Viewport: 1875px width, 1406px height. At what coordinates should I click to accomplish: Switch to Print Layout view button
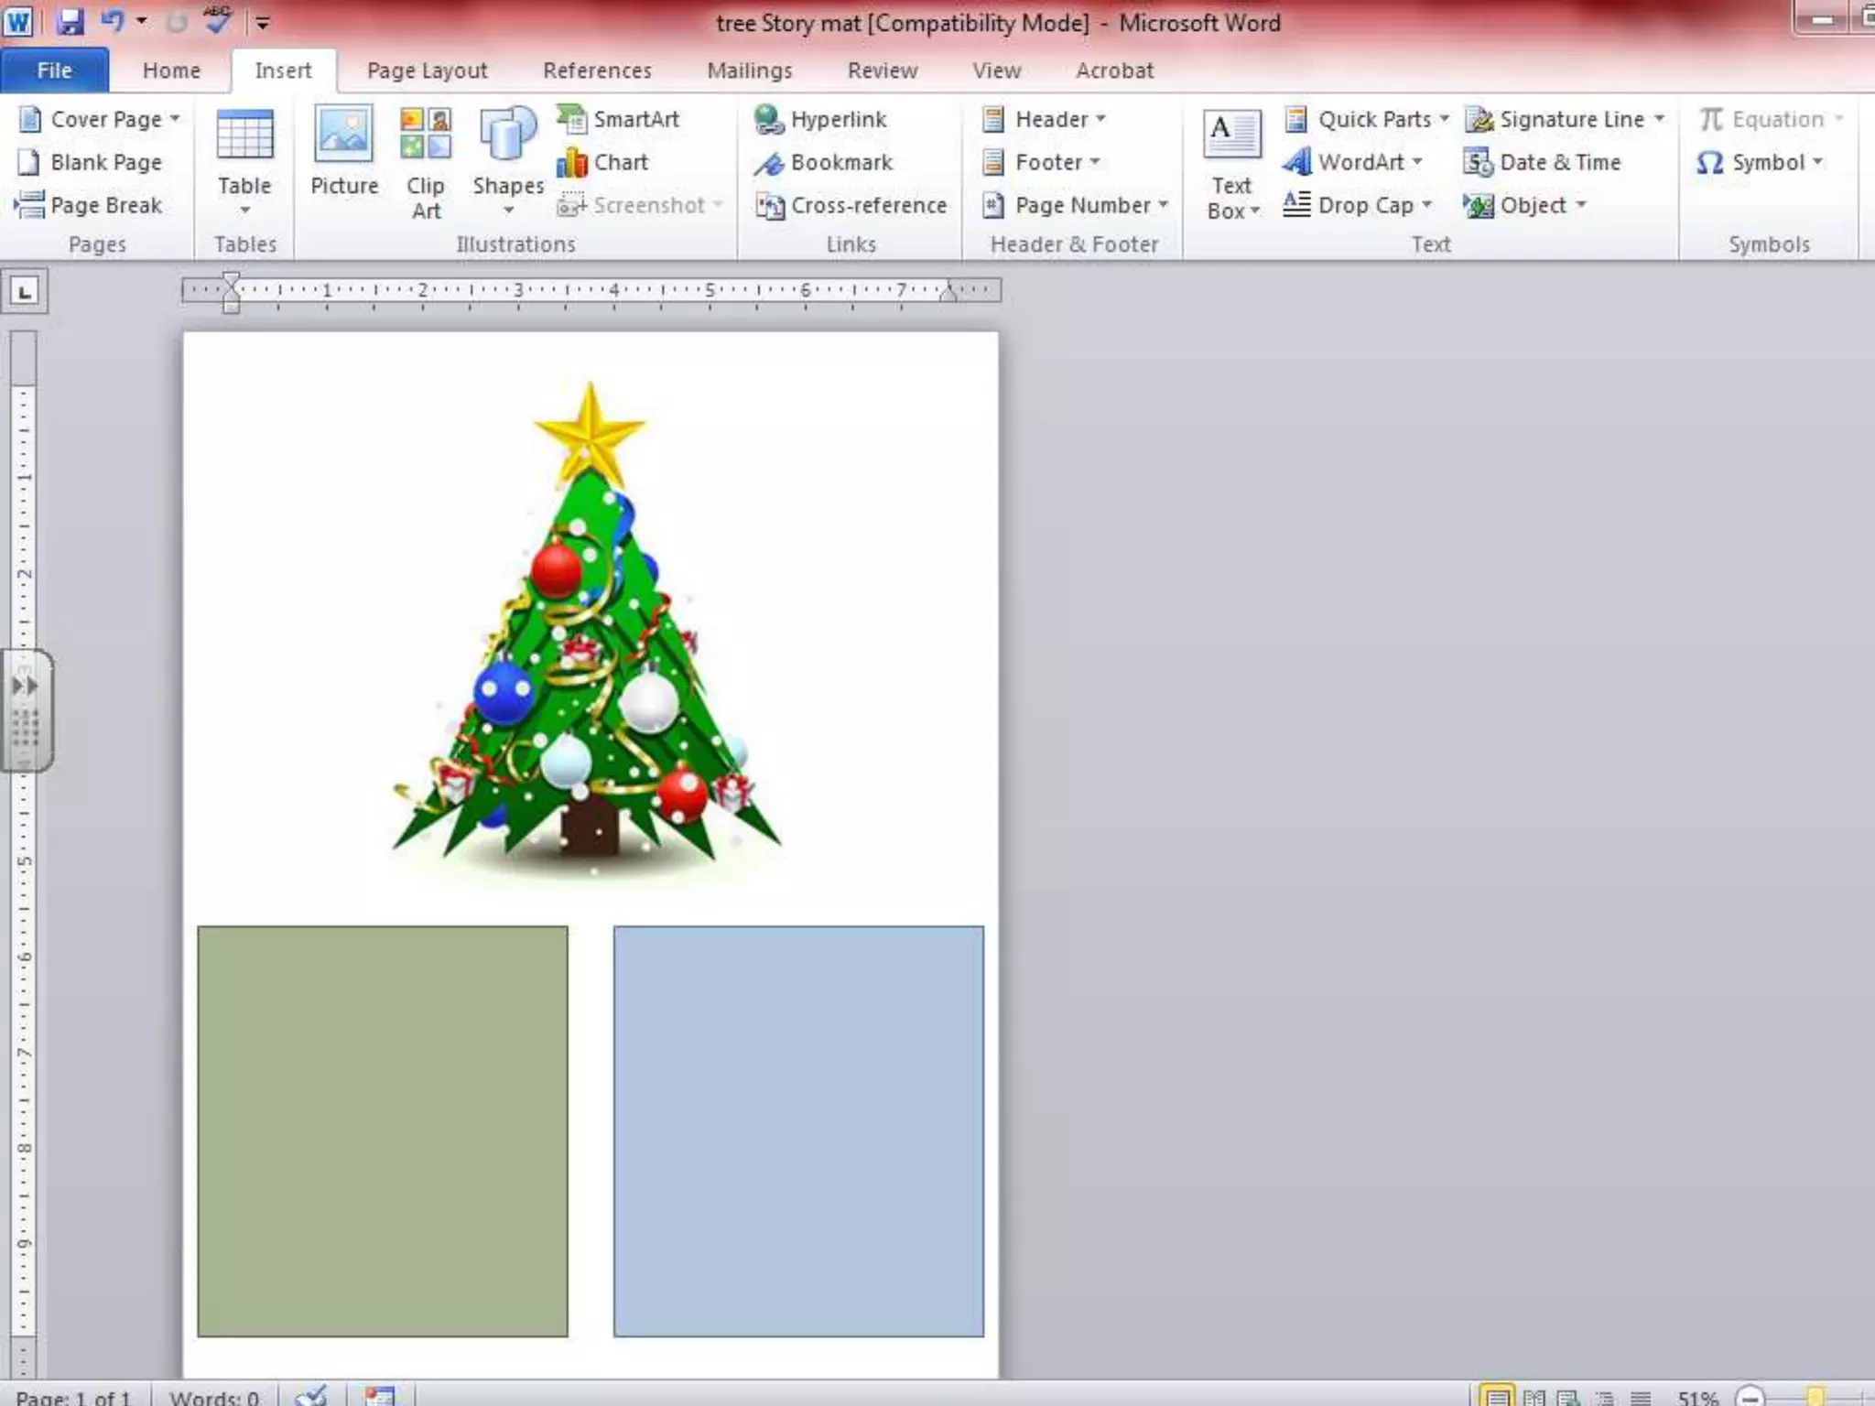(x=1498, y=1397)
